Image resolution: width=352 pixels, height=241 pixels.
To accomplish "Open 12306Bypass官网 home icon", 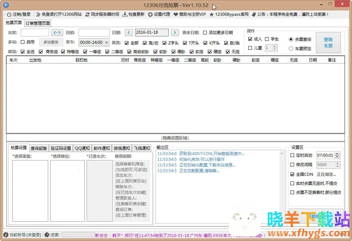I will point(211,14).
